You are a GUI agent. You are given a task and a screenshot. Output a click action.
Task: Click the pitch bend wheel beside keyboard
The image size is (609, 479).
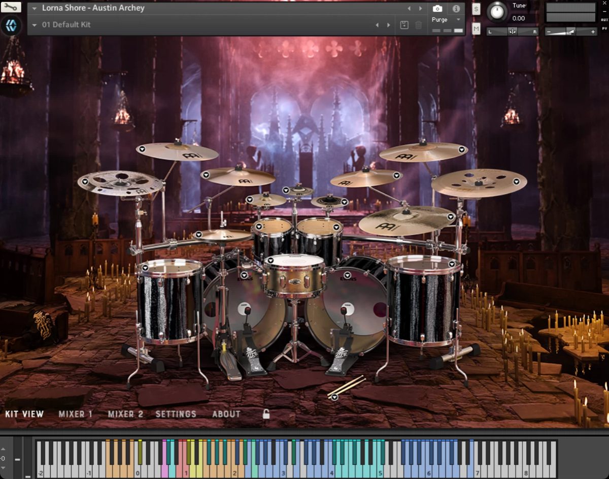[18, 458]
